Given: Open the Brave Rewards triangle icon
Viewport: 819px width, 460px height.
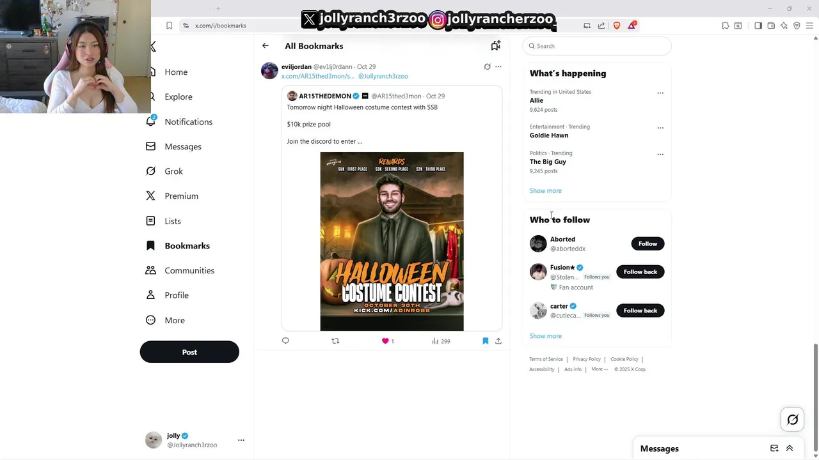Looking at the screenshot, I should coord(632,26).
